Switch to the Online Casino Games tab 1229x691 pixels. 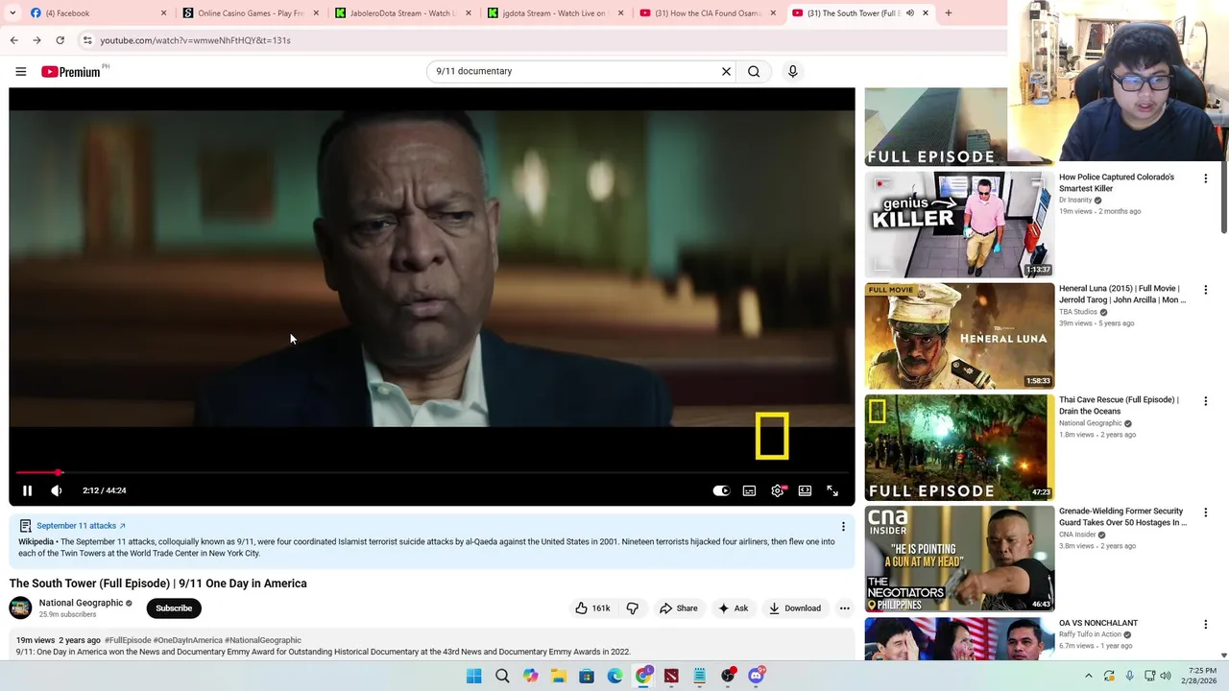pos(251,13)
